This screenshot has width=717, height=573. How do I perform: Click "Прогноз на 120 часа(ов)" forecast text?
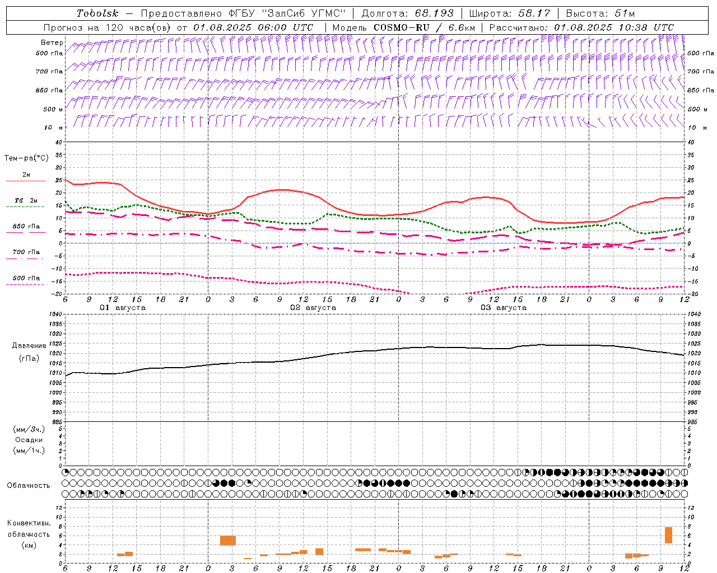pos(109,27)
